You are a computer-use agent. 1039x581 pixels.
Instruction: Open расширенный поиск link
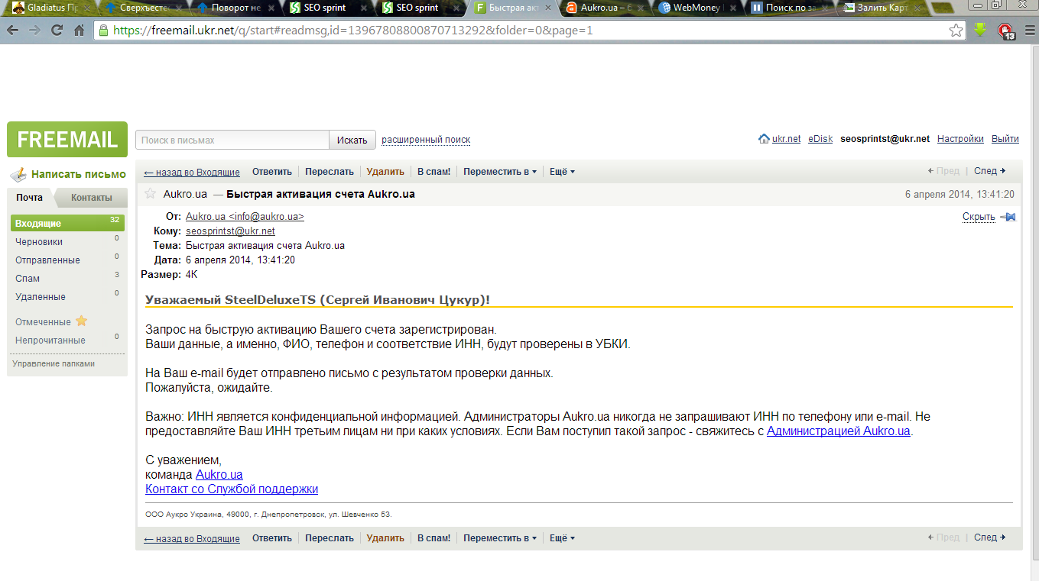pos(426,140)
